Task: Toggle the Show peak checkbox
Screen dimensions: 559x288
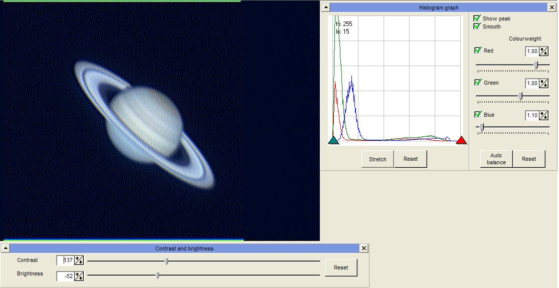Action: [477, 18]
